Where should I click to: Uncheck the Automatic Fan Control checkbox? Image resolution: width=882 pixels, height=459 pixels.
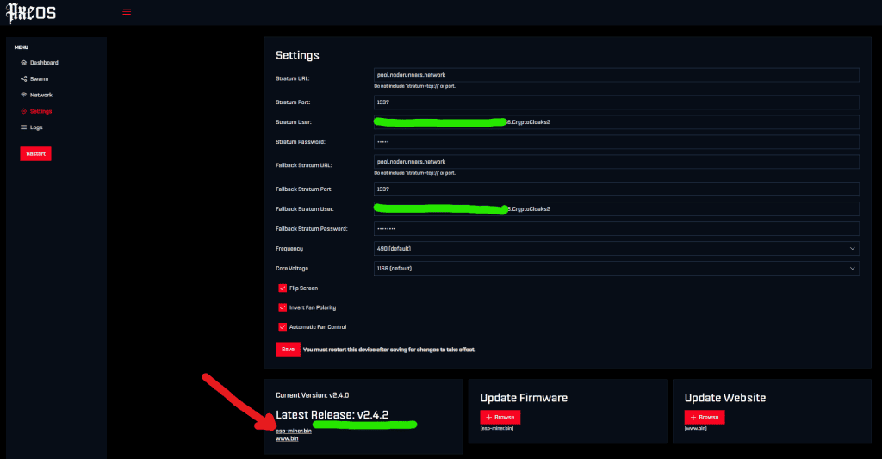(x=283, y=327)
